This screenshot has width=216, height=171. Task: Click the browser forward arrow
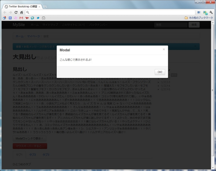tap(11, 12)
